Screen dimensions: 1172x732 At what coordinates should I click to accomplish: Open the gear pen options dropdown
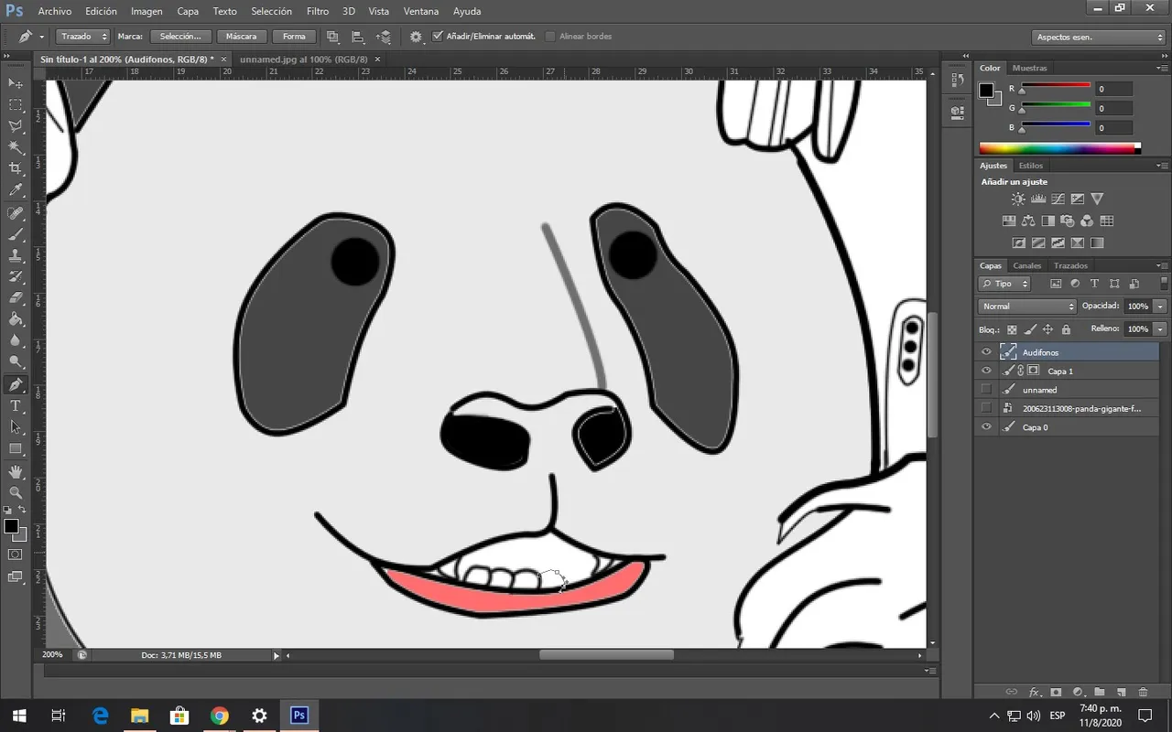coord(416,37)
